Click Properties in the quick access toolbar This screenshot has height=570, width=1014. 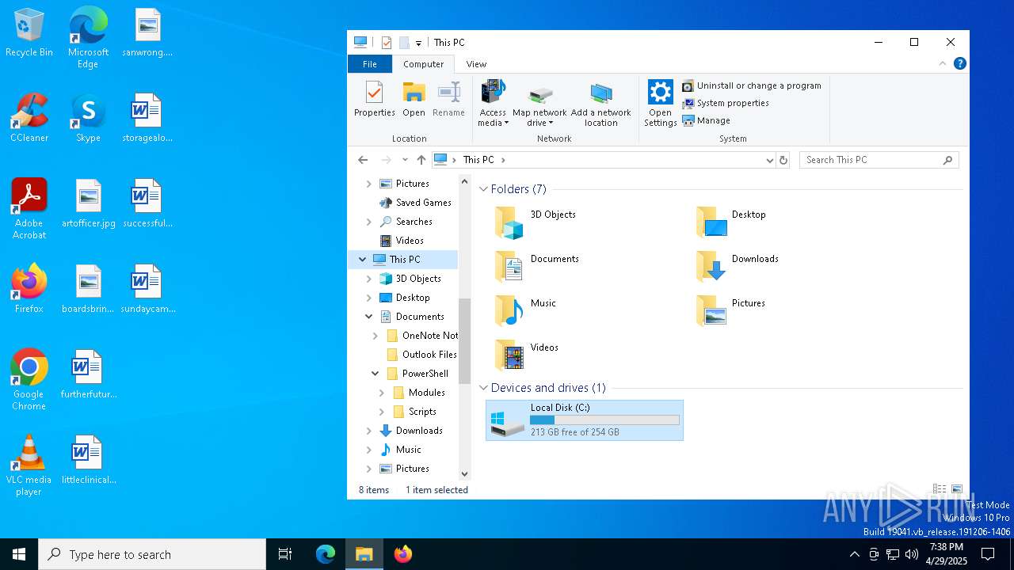[387, 43]
